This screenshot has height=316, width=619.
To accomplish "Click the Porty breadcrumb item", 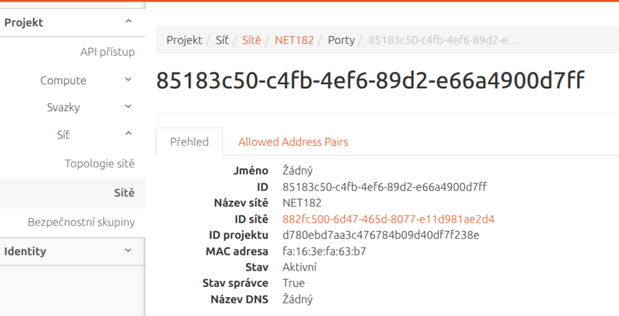I will [341, 39].
